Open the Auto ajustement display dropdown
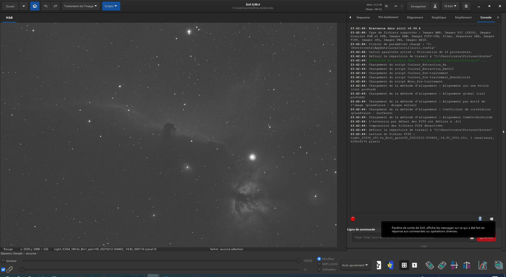Screen dimensions: 506x277 (355, 265)
